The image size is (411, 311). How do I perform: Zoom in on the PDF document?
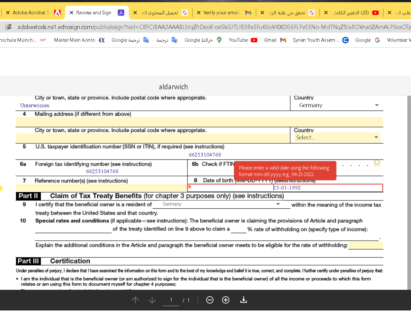(226, 300)
